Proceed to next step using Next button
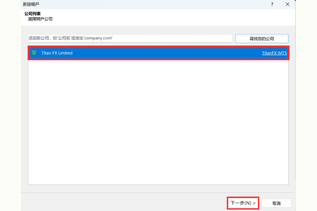The height and width of the screenshot is (211, 317). coord(243,203)
